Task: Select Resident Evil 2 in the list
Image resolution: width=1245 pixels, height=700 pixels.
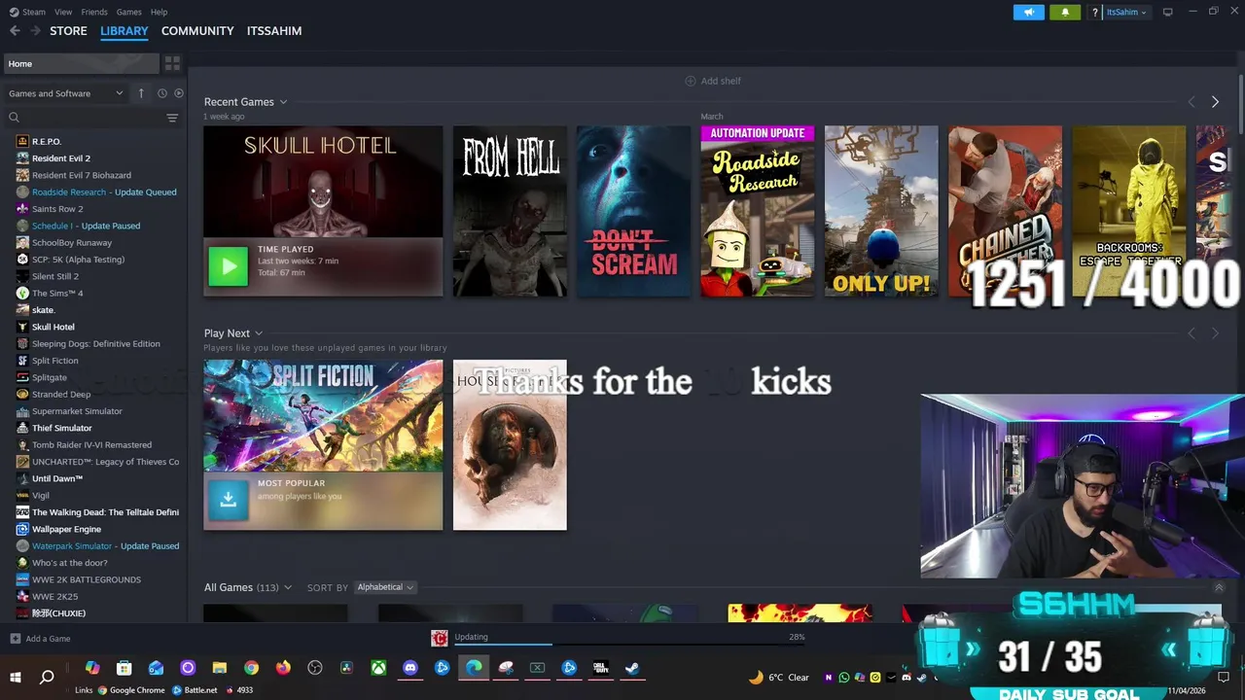Action: [x=61, y=157]
